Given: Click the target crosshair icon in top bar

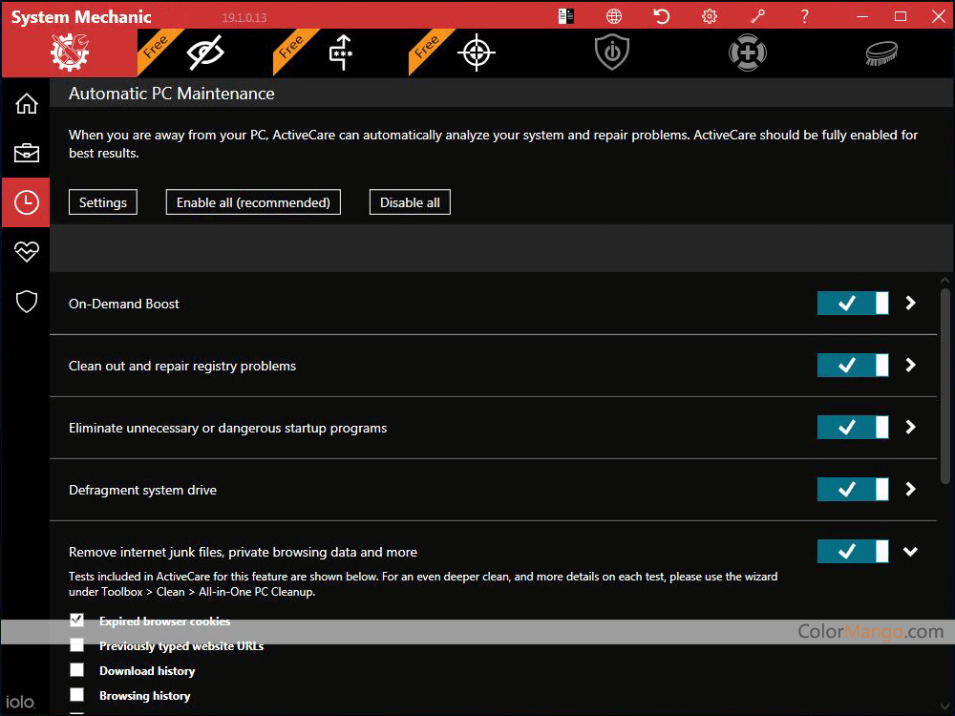Looking at the screenshot, I should [476, 53].
